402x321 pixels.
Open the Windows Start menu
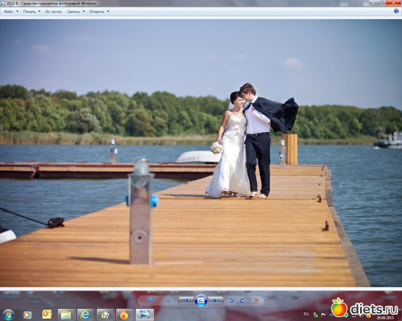point(9,314)
